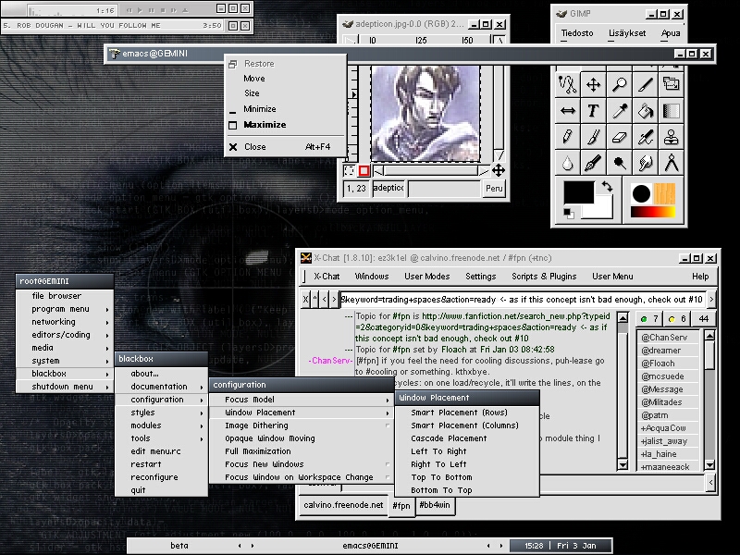
Task: Select the Flip tool in GIMP toolbox
Action: [567, 111]
